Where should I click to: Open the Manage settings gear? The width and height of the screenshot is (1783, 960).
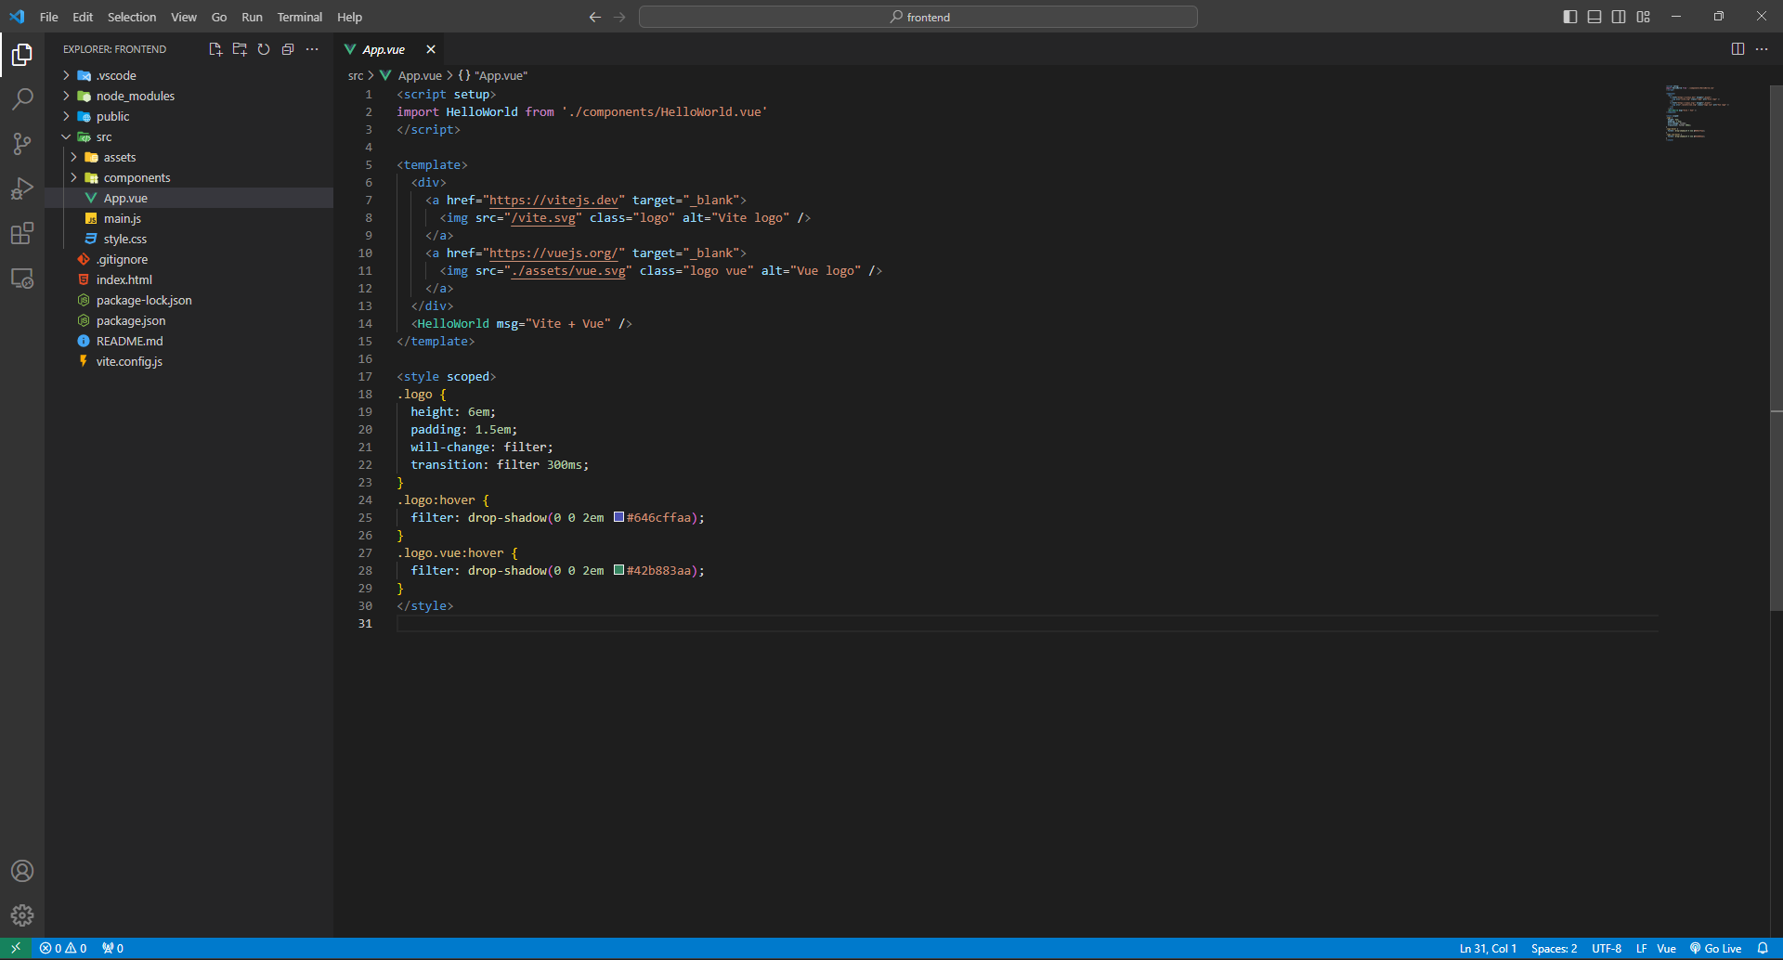click(22, 915)
